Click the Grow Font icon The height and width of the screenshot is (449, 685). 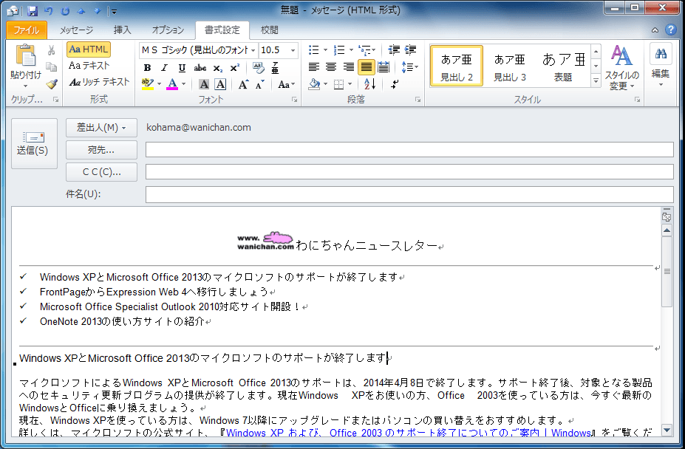point(243,84)
